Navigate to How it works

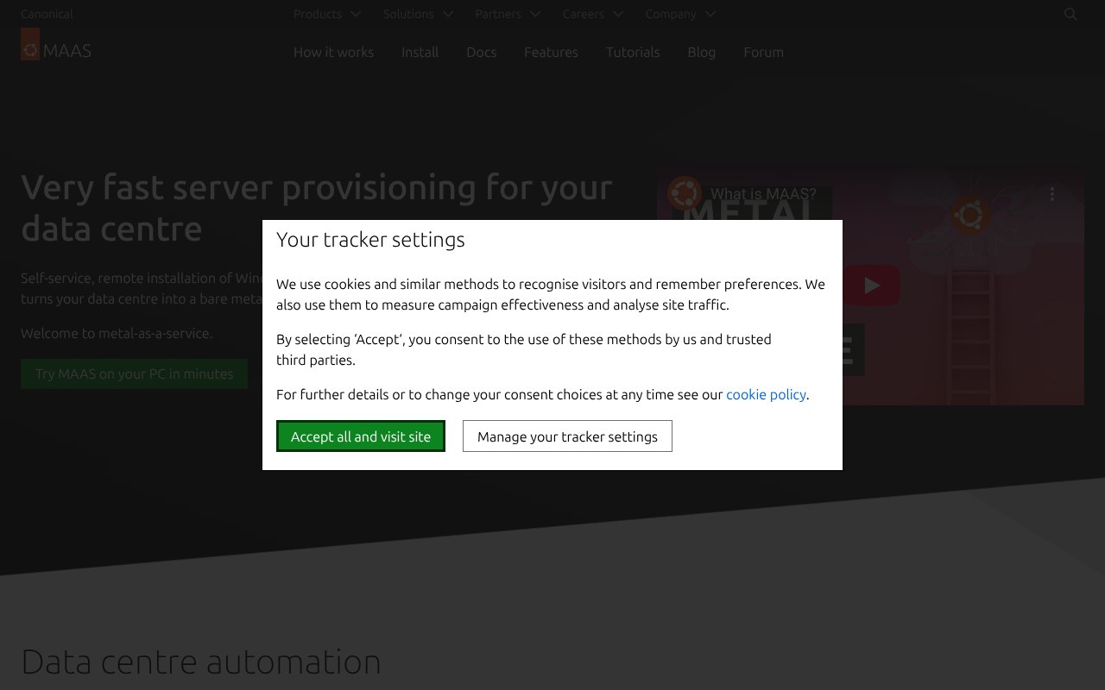(x=333, y=52)
